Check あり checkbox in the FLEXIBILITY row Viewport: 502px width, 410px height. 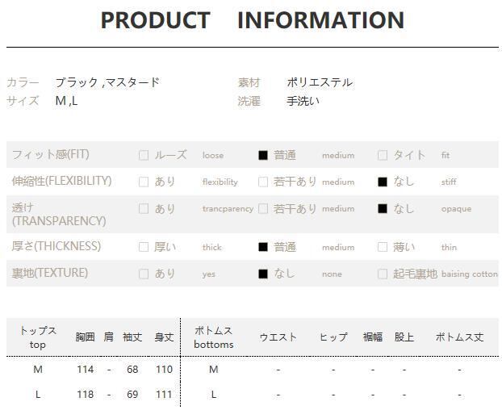tap(144, 182)
